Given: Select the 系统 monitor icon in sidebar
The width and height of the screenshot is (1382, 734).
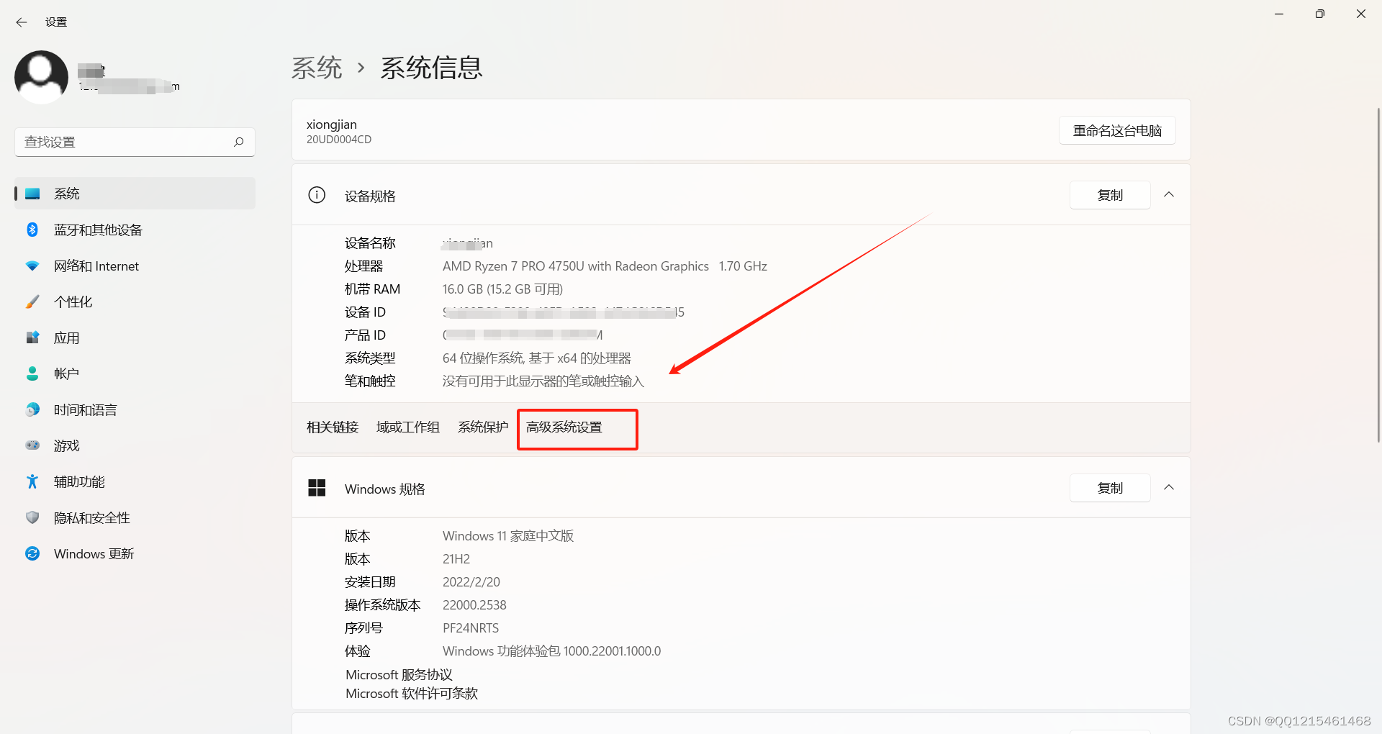Looking at the screenshot, I should click(32, 194).
